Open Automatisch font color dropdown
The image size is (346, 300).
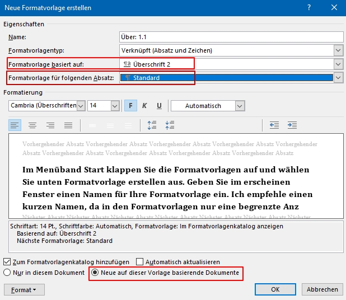point(240,106)
